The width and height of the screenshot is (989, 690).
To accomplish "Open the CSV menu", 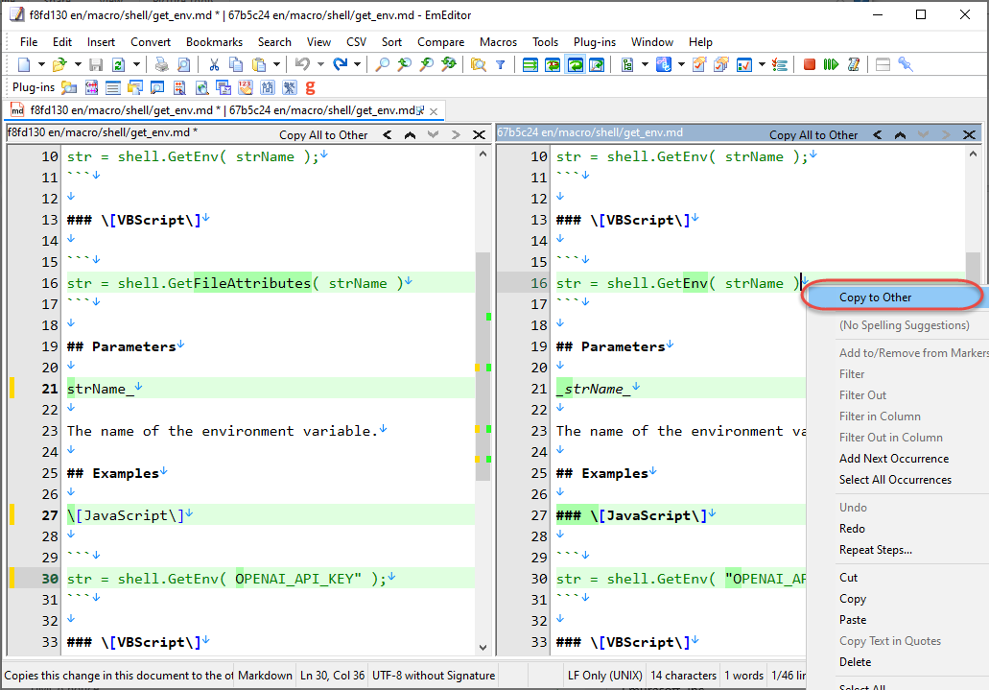I will pyautogui.click(x=357, y=42).
